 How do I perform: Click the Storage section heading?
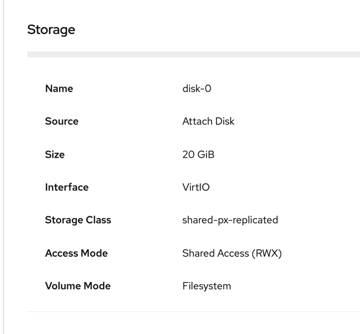point(51,30)
